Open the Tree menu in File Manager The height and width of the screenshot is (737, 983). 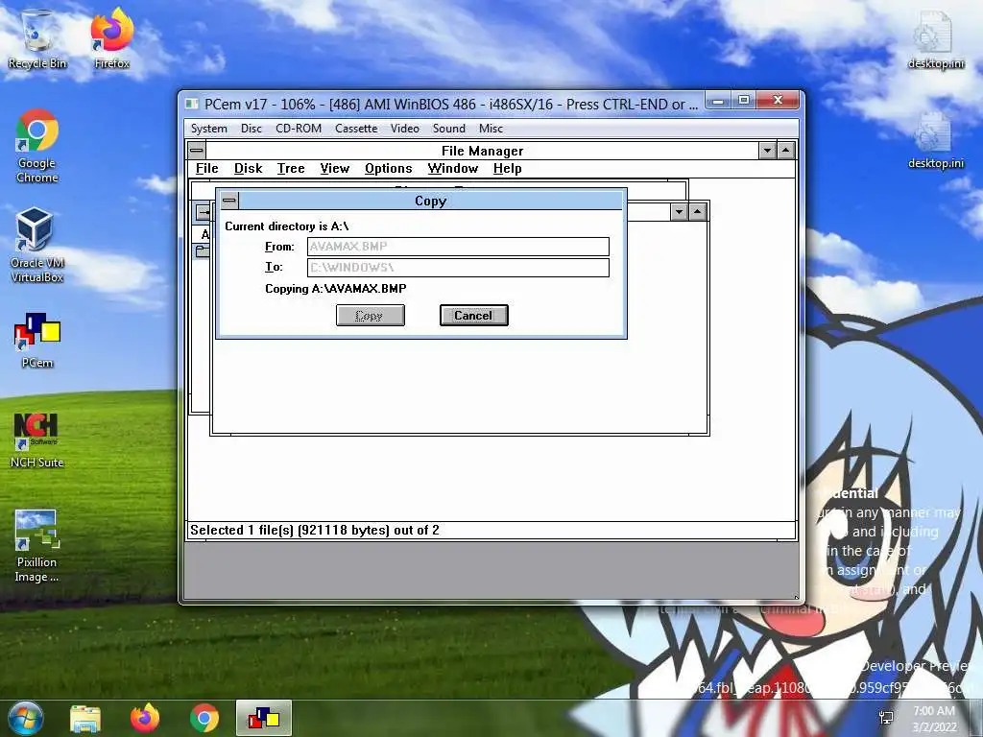coord(291,169)
